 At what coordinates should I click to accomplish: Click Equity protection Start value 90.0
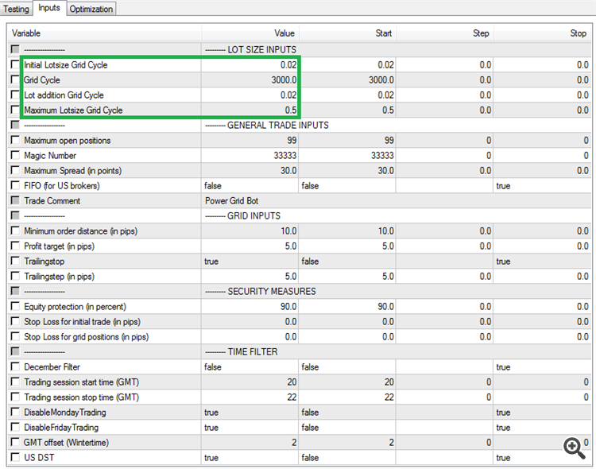[x=347, y=307]
